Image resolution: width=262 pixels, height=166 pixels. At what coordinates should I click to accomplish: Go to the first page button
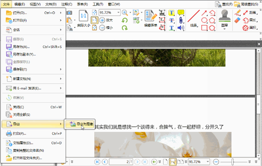pos(97,162)
